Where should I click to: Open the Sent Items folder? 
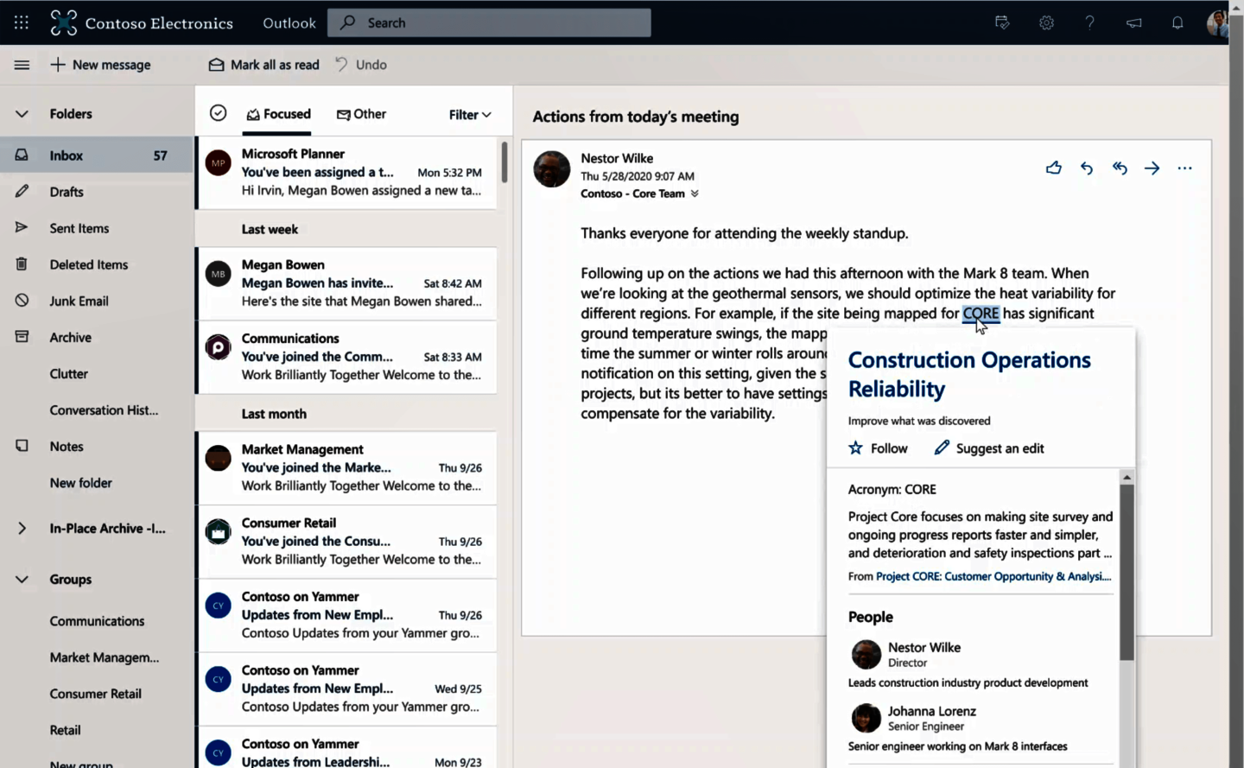pyautogui.click(x=97, y=228)
